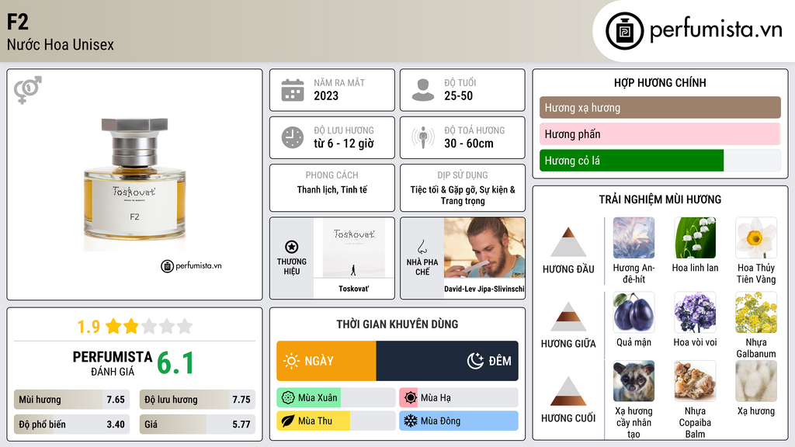Open the Toskovat' brand thumbnail
This screenshot has width=795, height=447.
pos(354,248)
